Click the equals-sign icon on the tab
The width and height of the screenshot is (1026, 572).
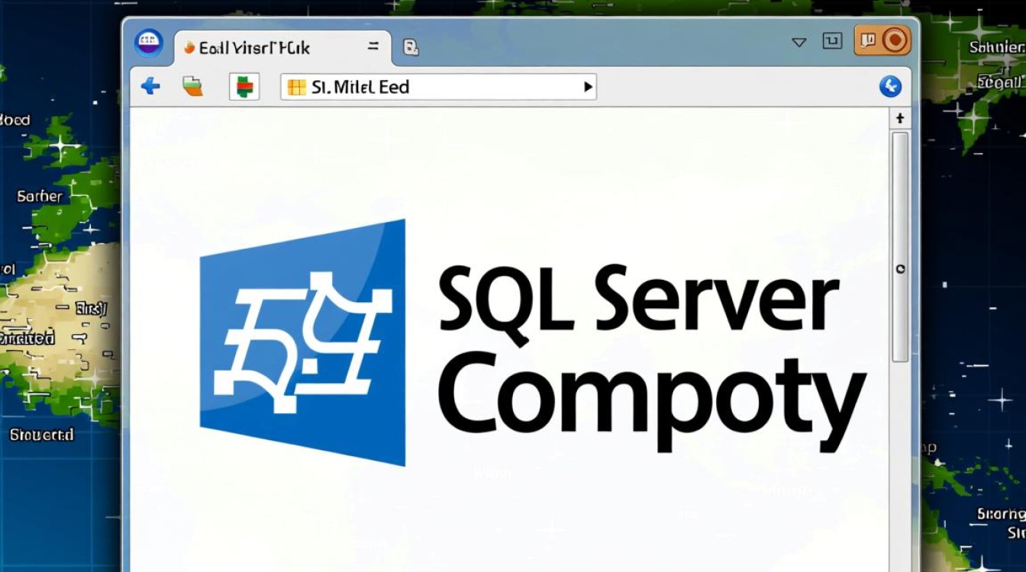[373, 47]
